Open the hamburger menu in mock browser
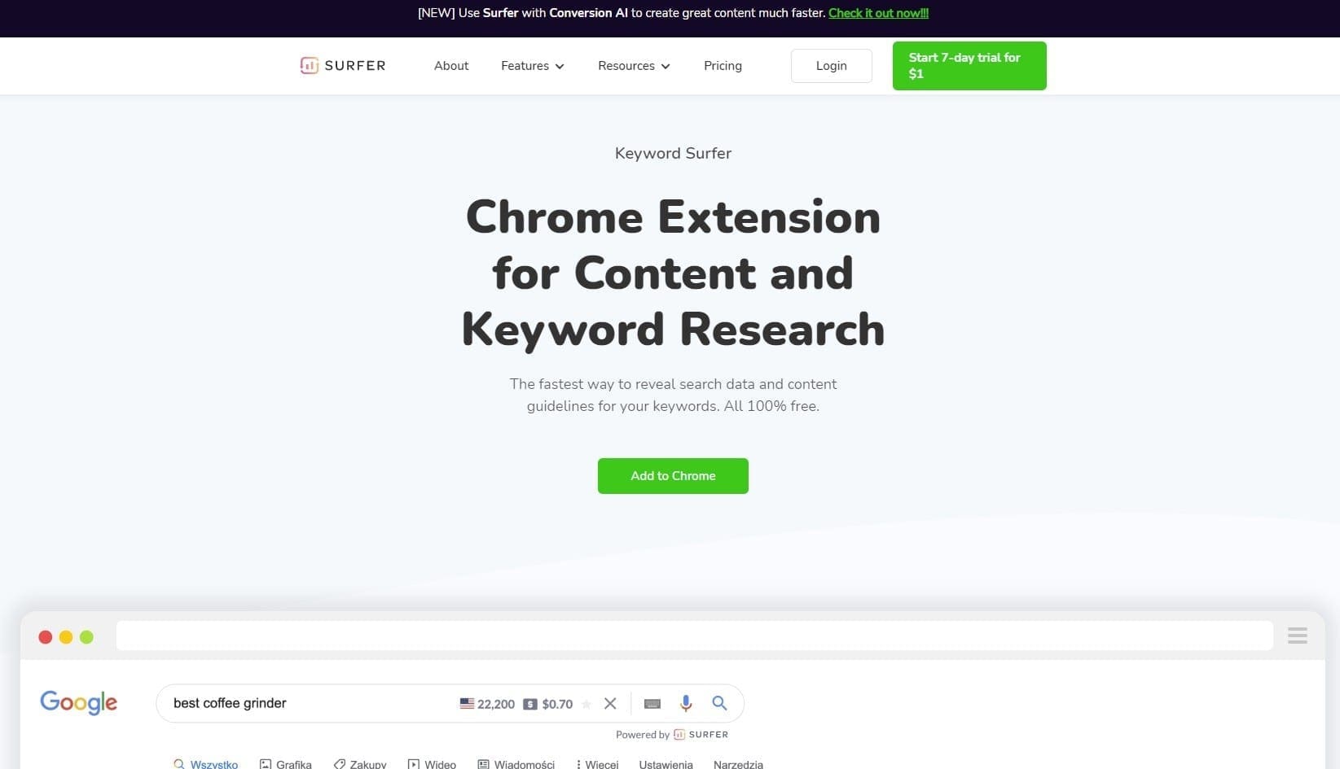The height and width of the screenshot is (769, 1340). click(x=1298, y=636)
